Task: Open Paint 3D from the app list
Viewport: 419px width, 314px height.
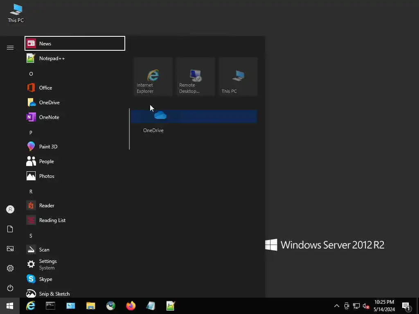Action: tap(75, 146)
